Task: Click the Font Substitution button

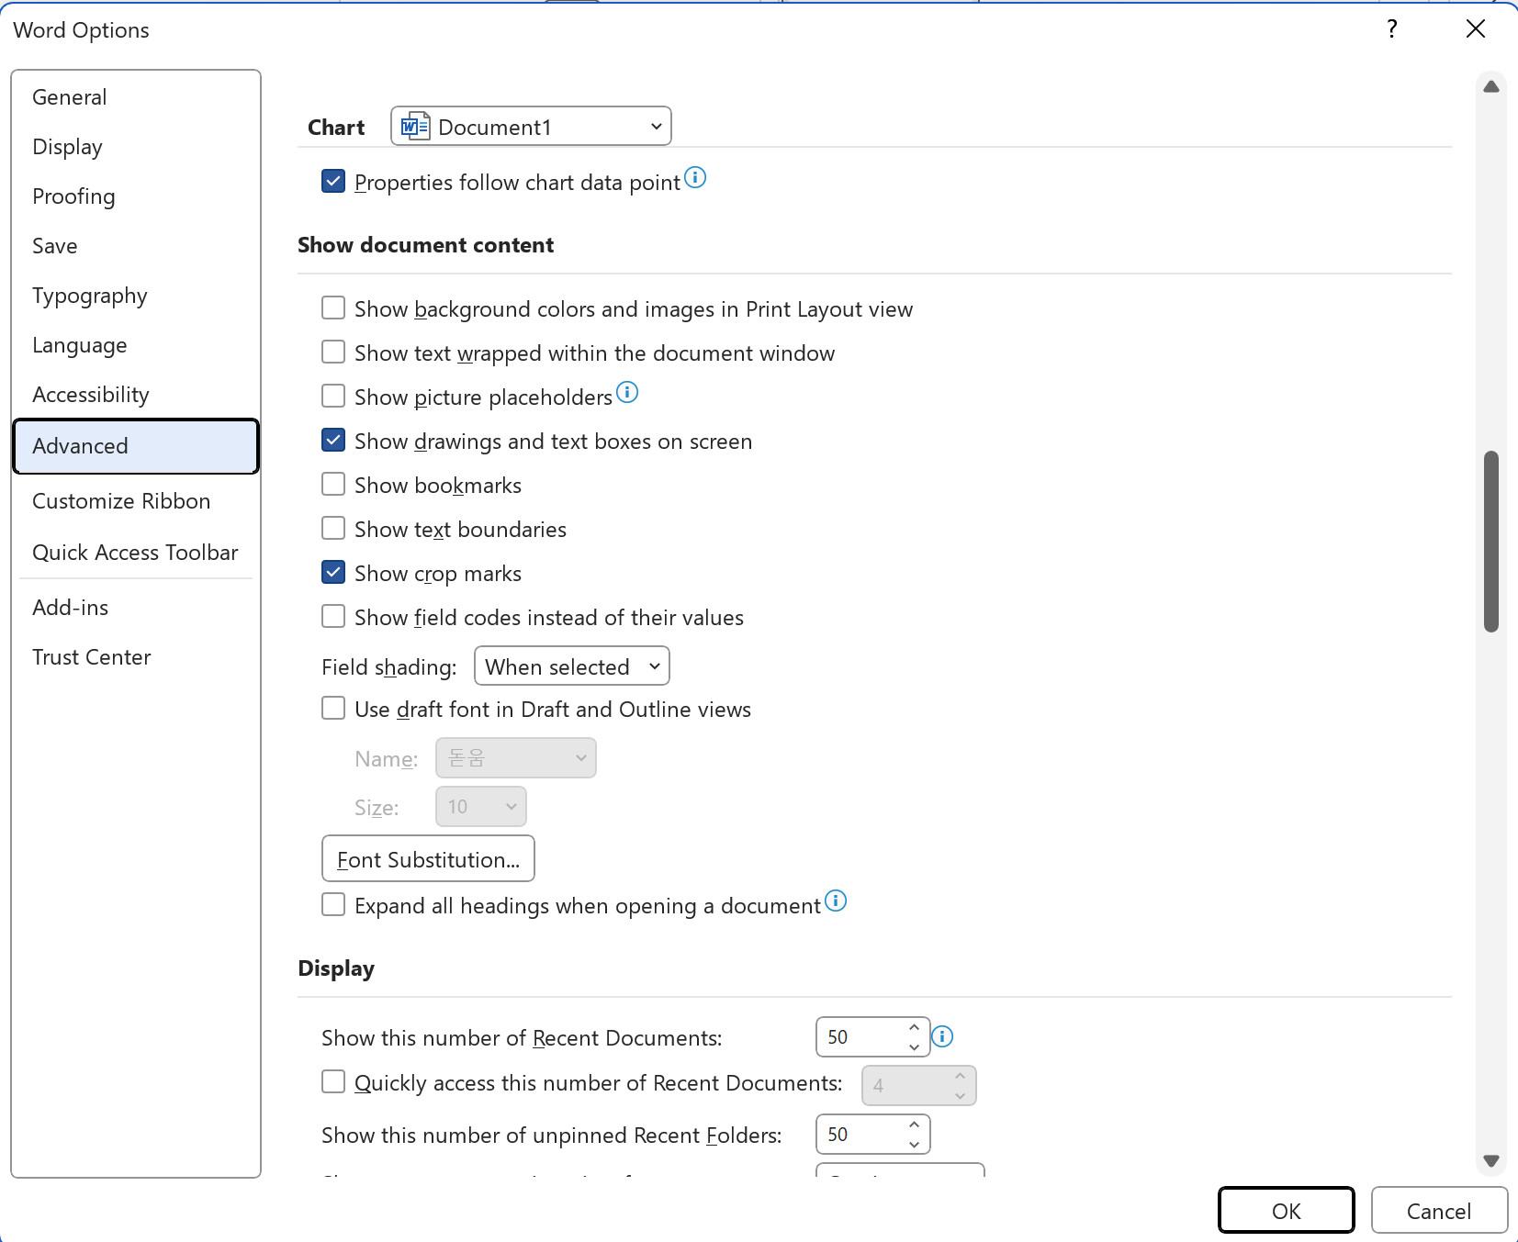Action: 428,858
